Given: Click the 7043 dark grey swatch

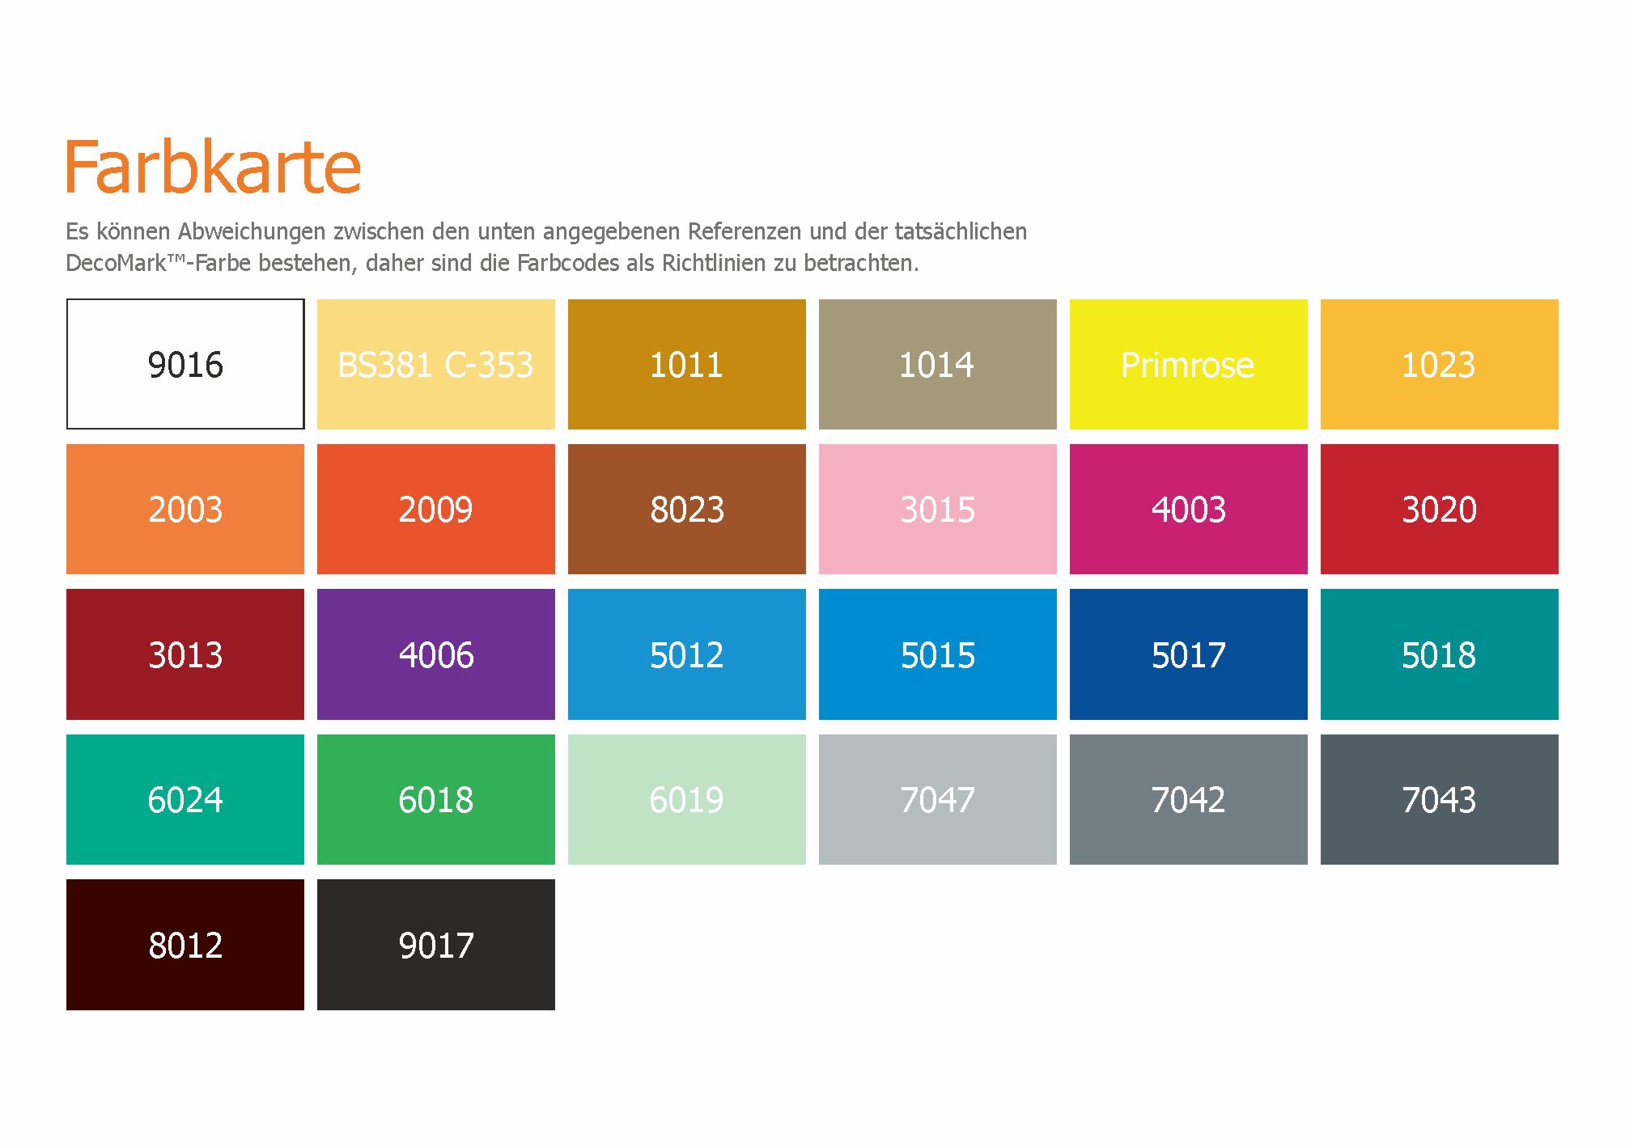Looking at the screenshot, I should coord(1439,799).
